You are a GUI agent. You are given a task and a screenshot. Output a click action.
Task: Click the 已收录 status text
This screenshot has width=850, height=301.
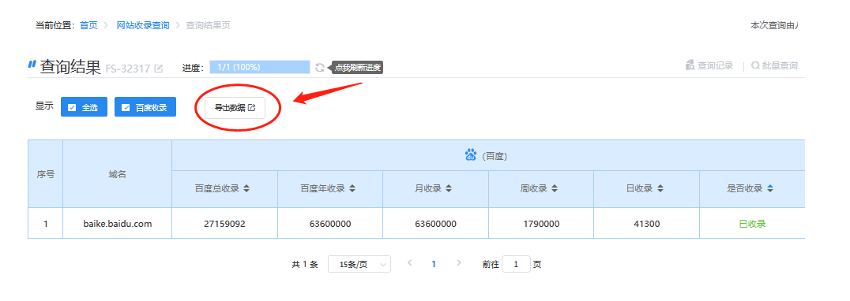(752, 224)
